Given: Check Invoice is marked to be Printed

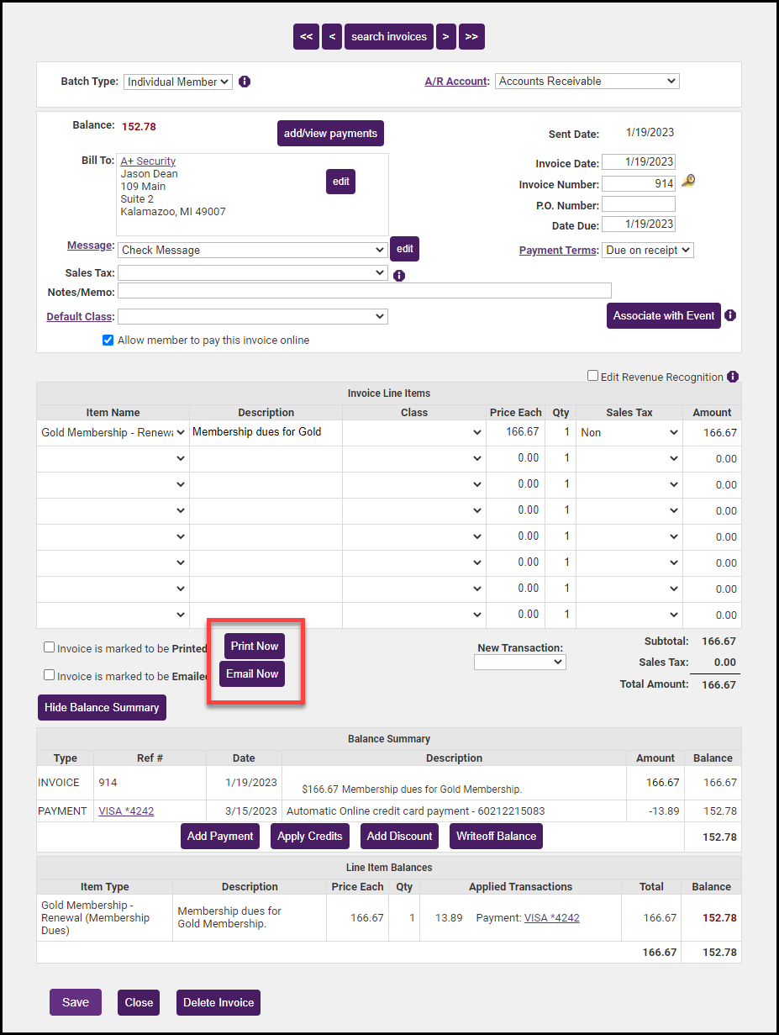Looking at the screenshot, I should (50, 647).
